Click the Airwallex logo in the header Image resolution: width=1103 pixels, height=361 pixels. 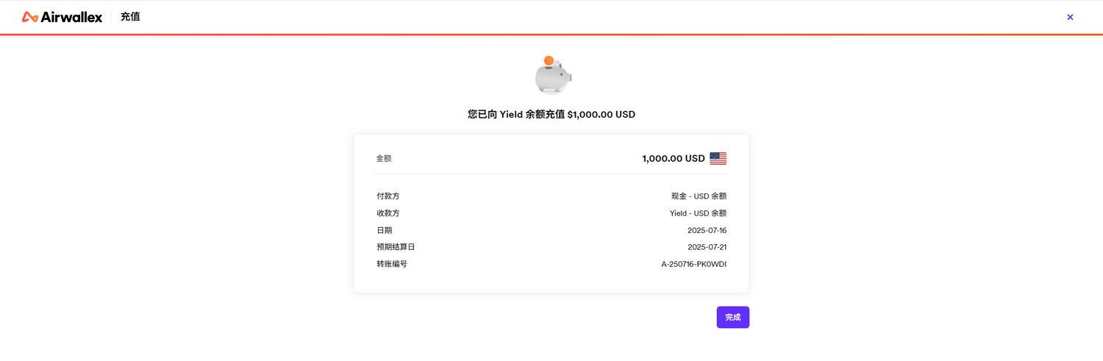click(62, 17)
